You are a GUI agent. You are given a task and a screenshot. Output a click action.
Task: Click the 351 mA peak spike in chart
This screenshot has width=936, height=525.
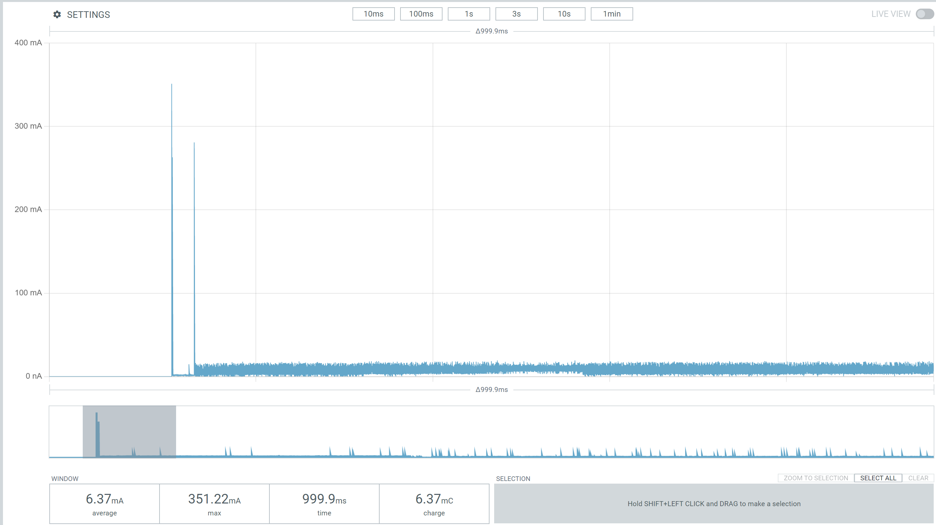pos(172,230)
